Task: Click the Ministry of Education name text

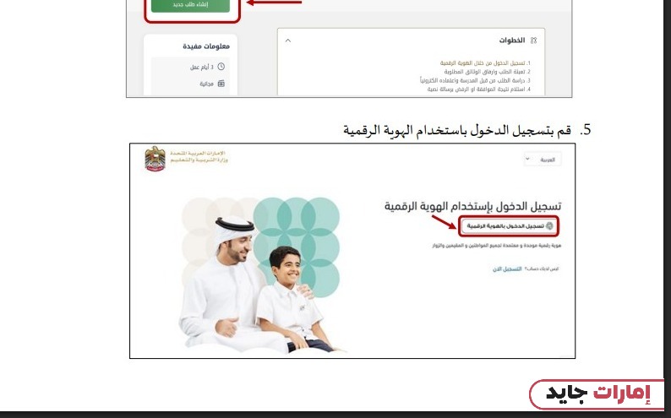Action: point(199,156)
